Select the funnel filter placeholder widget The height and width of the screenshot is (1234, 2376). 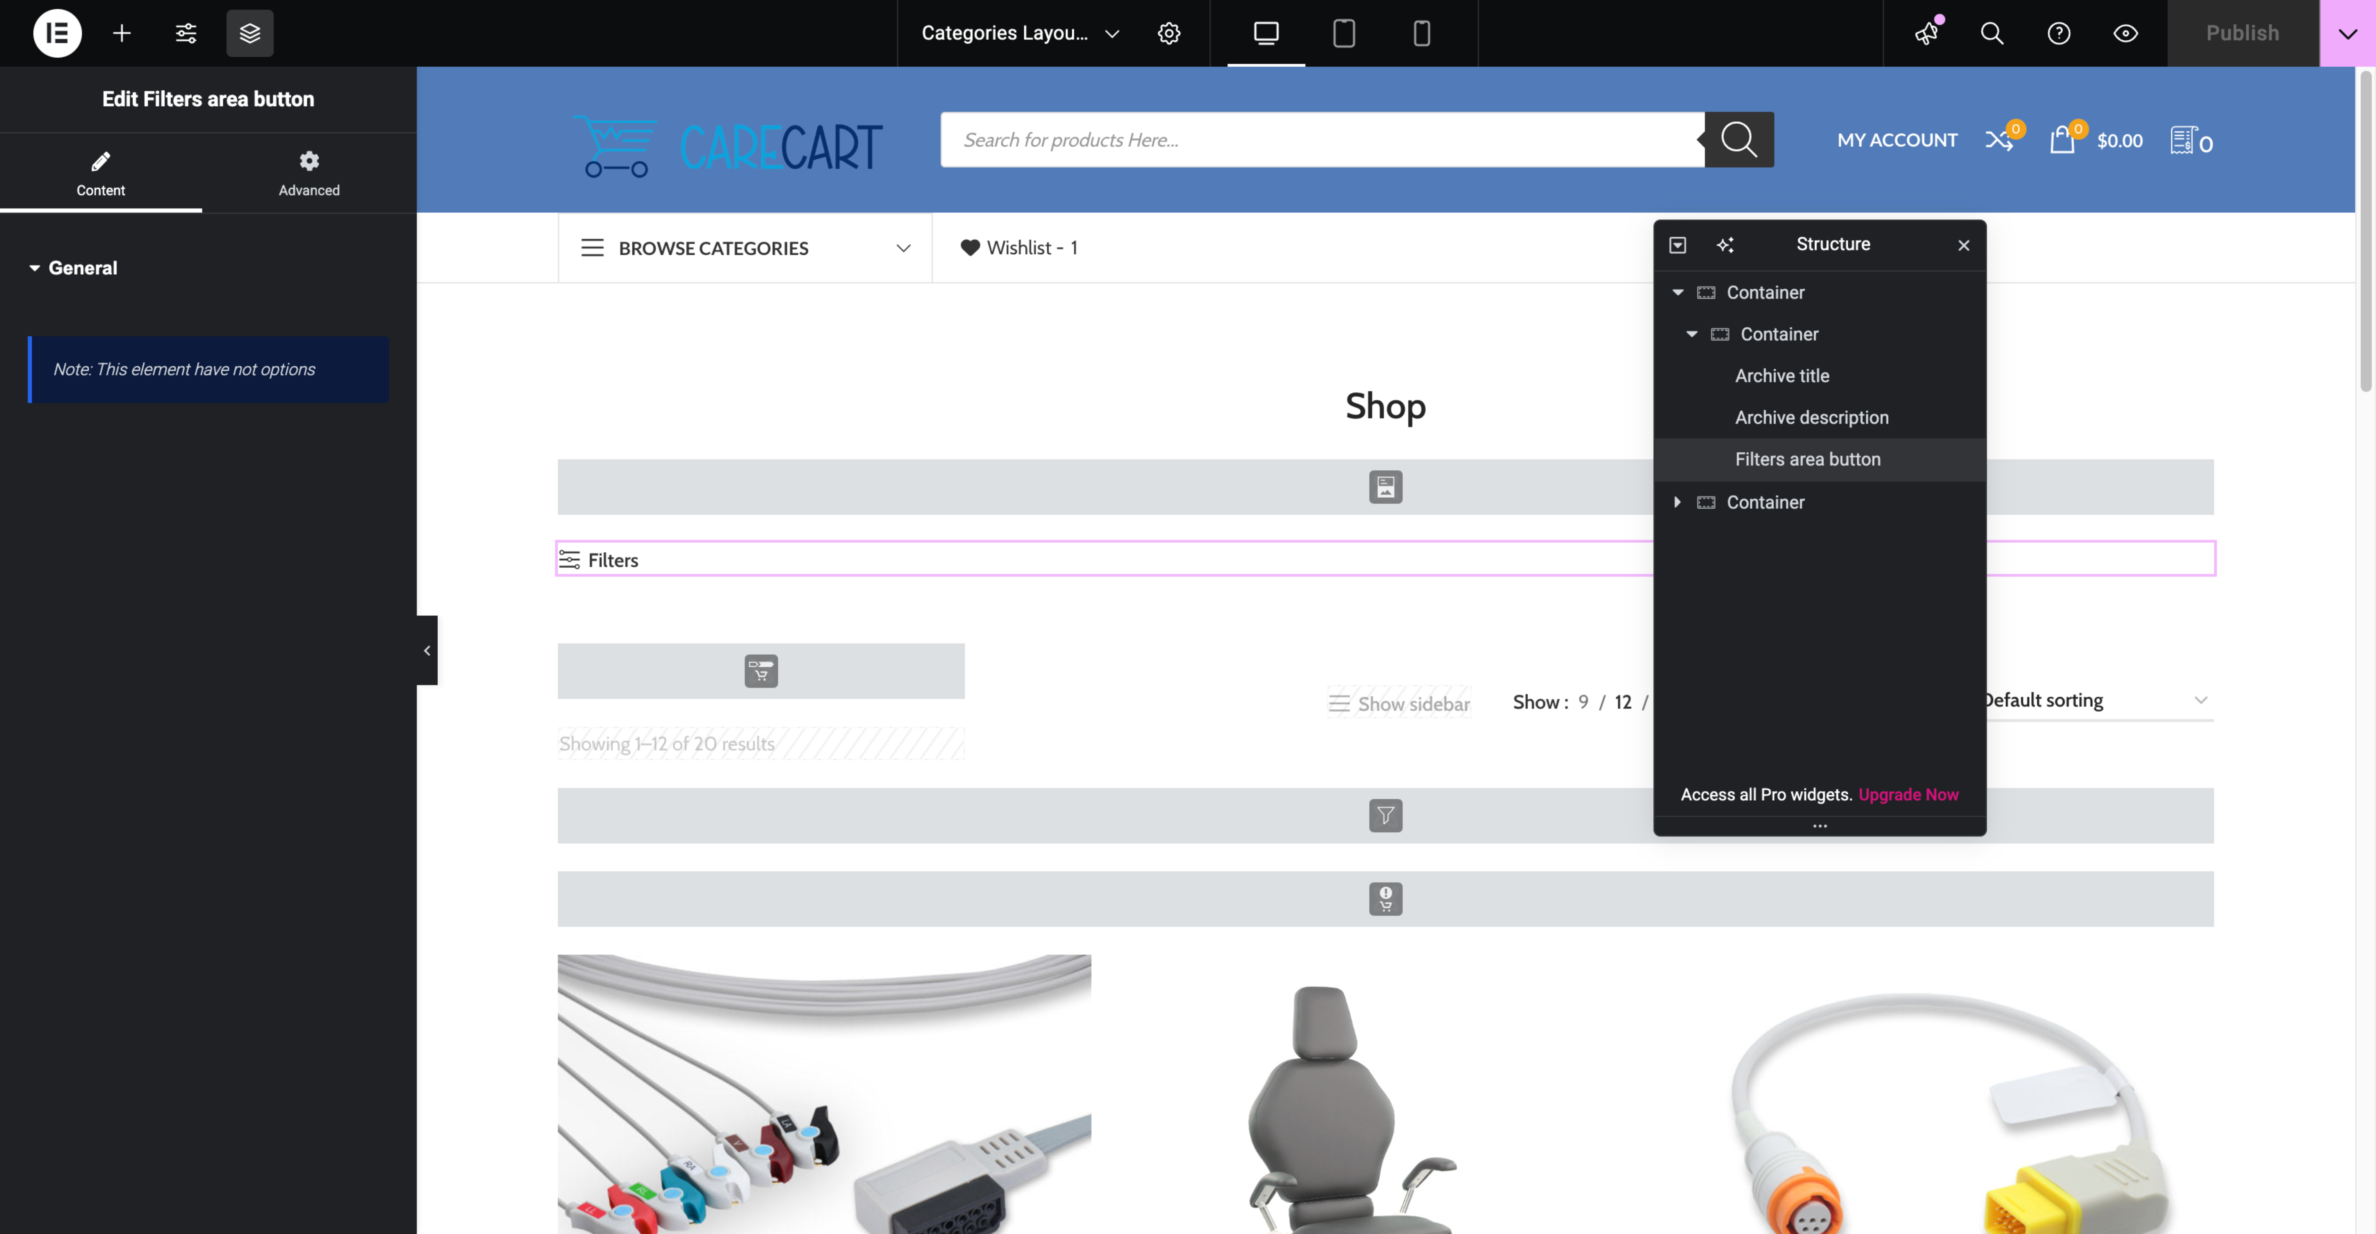coord(1385,815)
